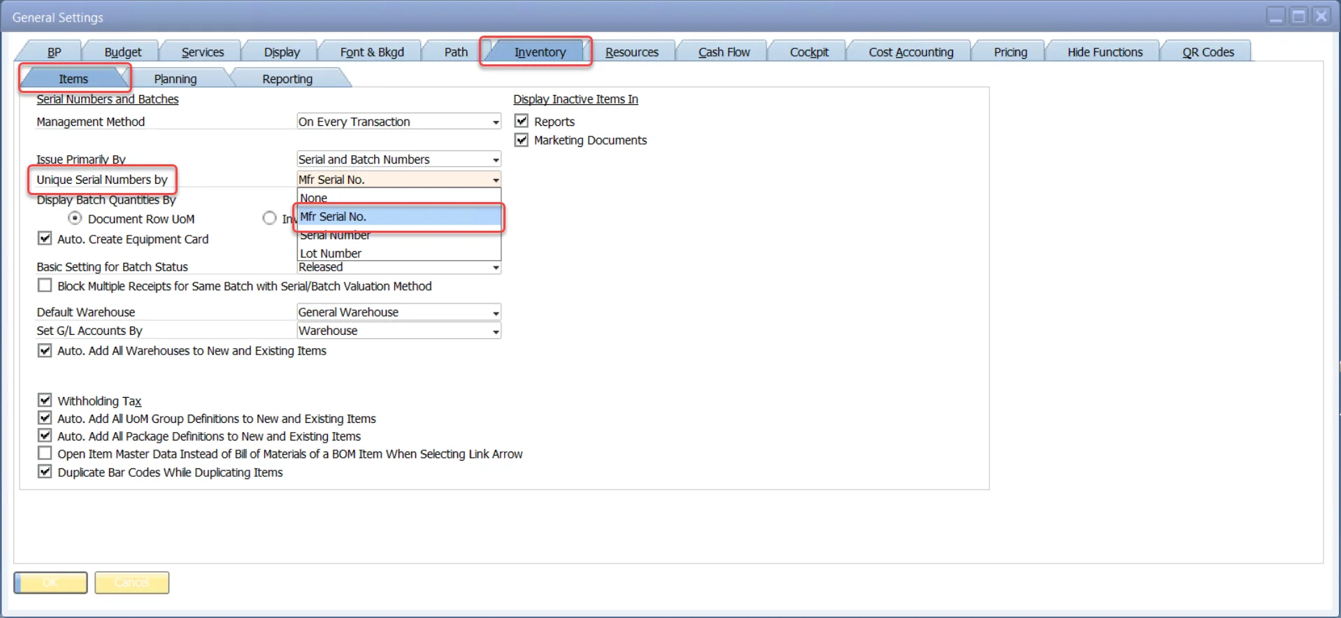Viewport: 1341px width, 618px height.
Task: Uncheck Reports under Display Inactive Items
Action: [x=522, y=121]
